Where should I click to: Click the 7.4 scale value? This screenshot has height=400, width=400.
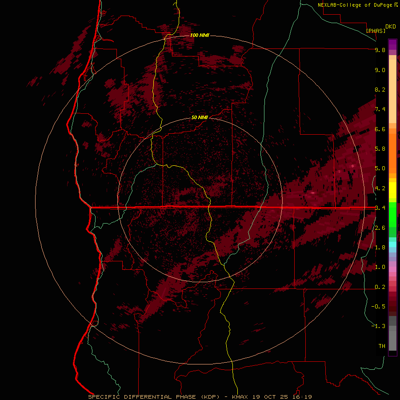pyautogui.click(x=380, y=109)
